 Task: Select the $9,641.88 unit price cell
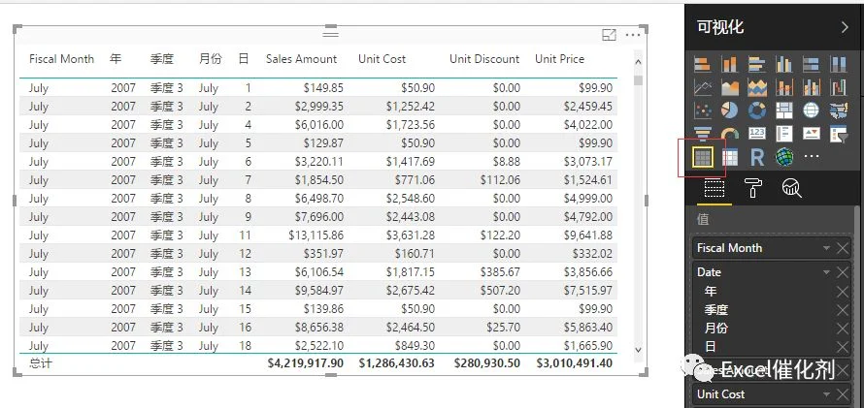pos(588,235)
